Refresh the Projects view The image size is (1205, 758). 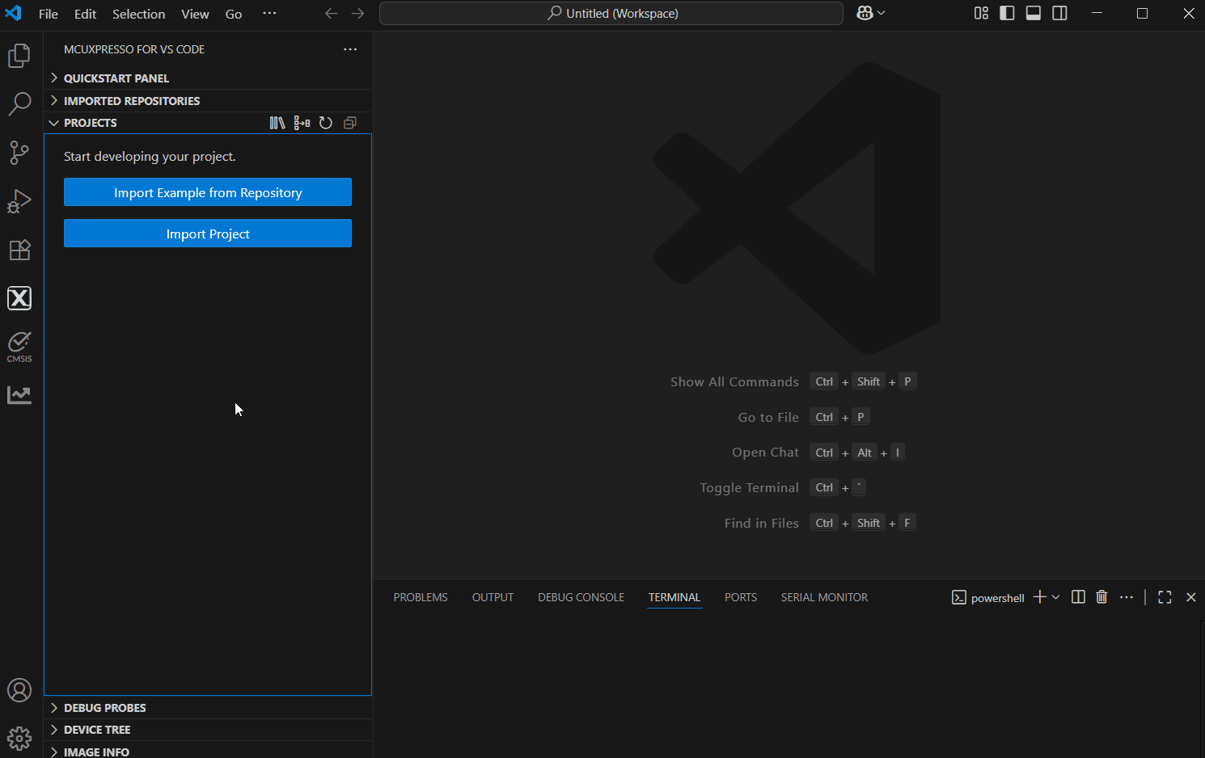(326, 122)
